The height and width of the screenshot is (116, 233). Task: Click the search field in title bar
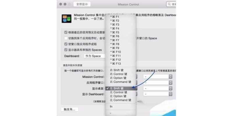171,4
